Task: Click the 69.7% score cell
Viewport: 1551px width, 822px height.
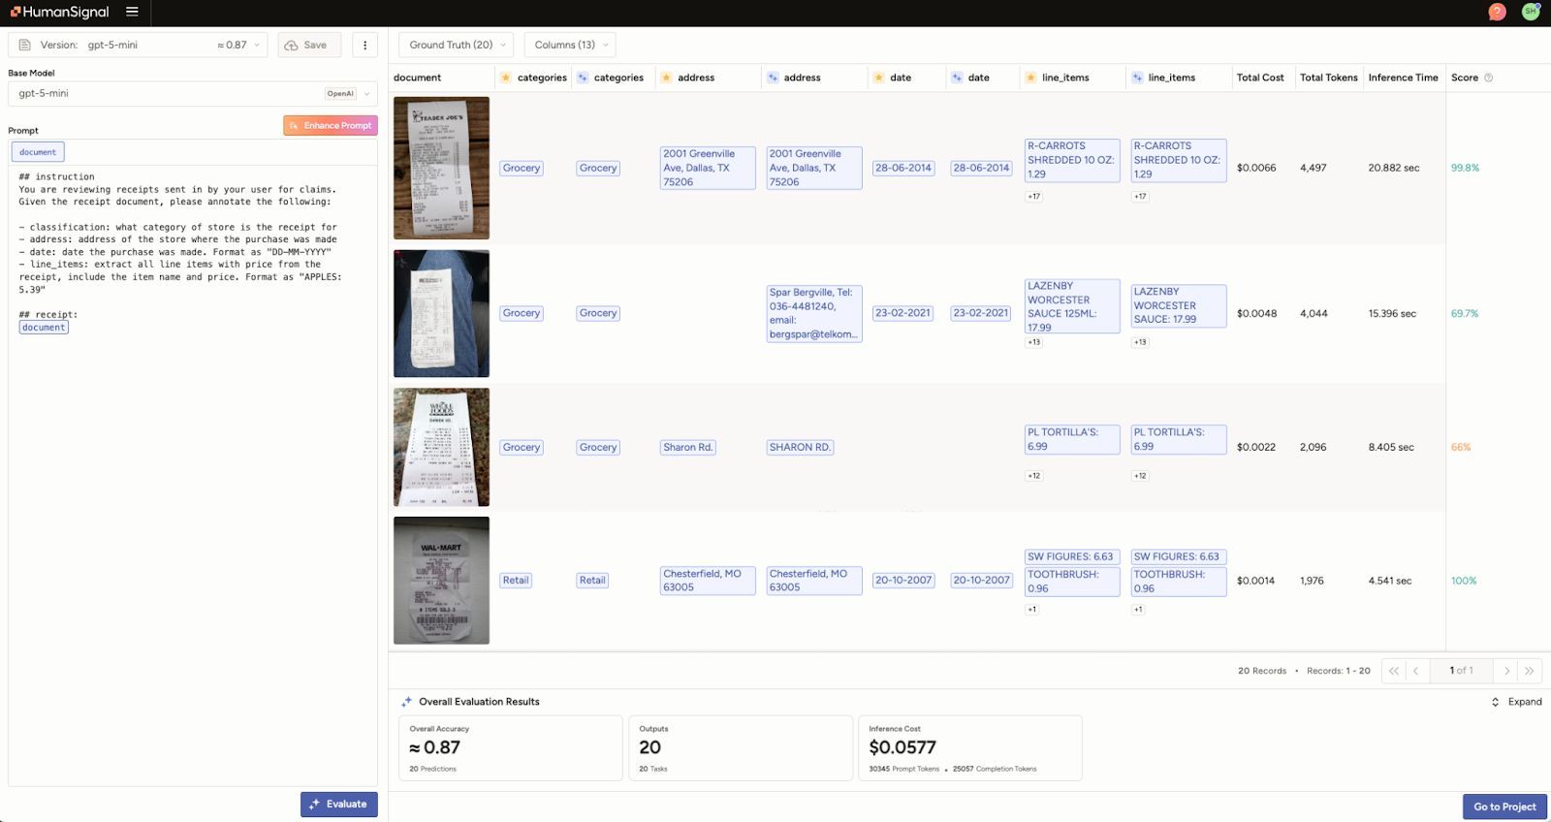Action: click(1465, 314)
